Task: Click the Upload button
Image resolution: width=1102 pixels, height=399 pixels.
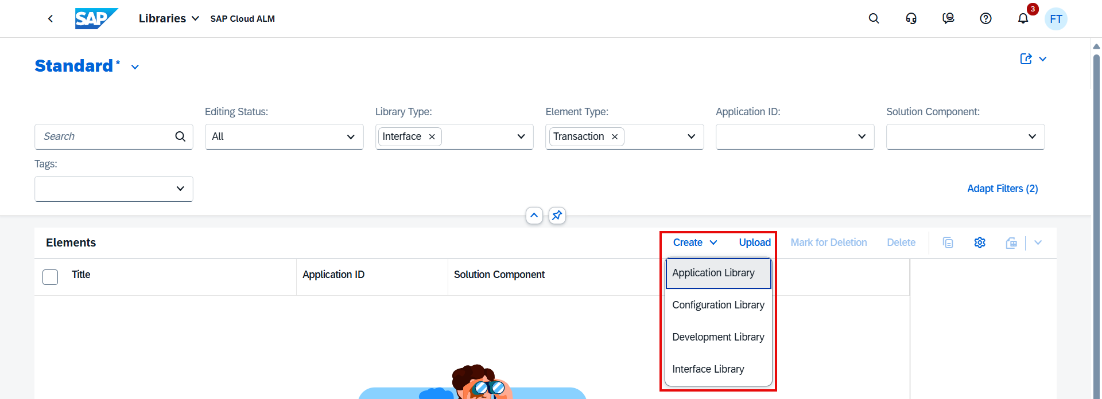Action: tap(755, 242)
